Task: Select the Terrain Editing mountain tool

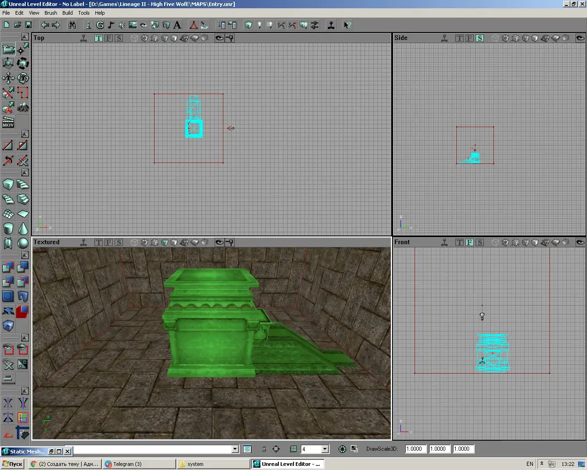Action: click(x=23, y=107)
